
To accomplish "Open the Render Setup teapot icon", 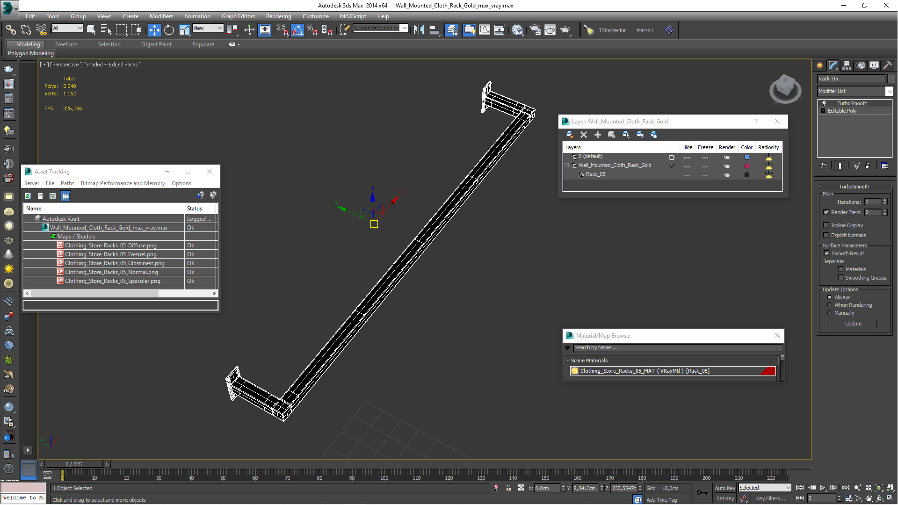I will click(535, 30).
